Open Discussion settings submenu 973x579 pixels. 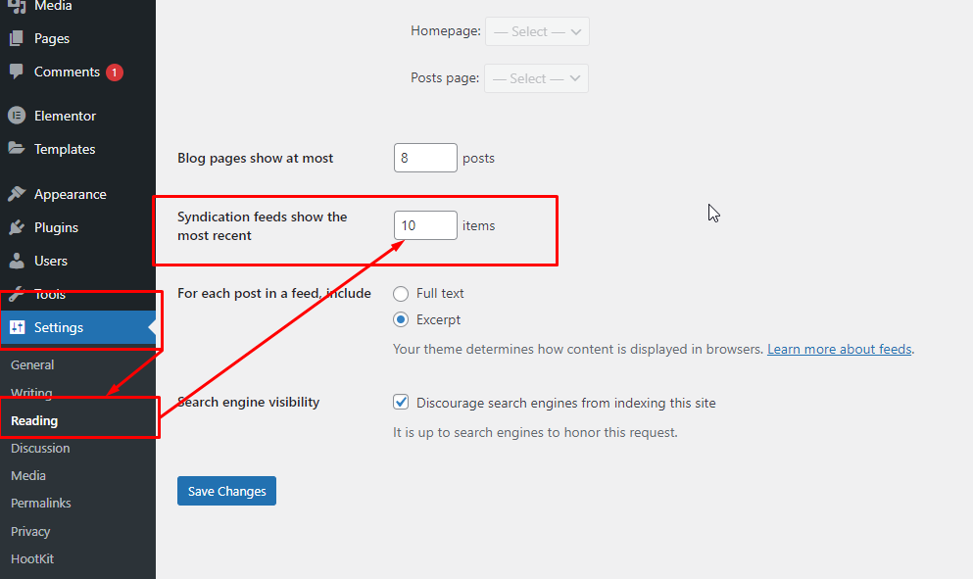(40, 448)
